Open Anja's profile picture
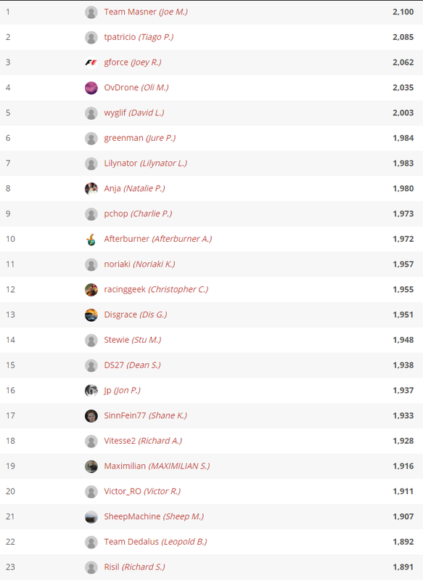423x581 pixels. point(91,189)
